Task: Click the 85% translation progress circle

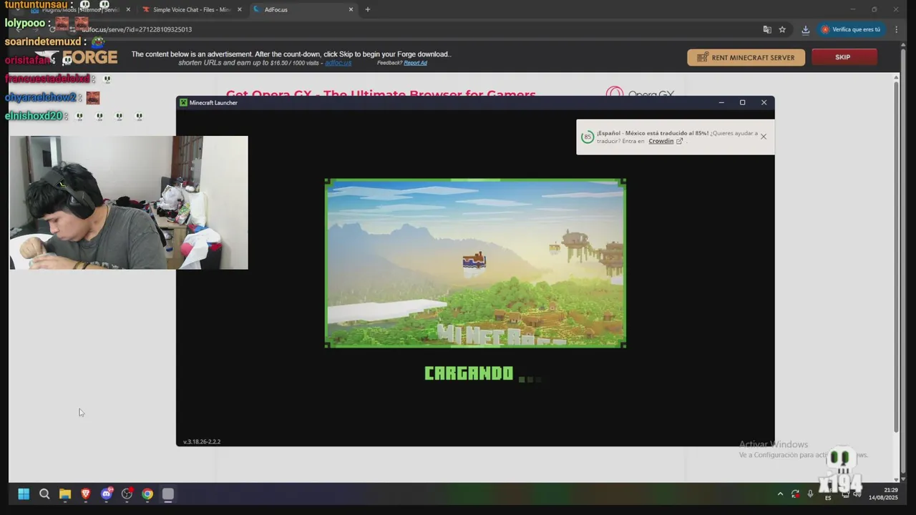Action: (x=588, y=137)
